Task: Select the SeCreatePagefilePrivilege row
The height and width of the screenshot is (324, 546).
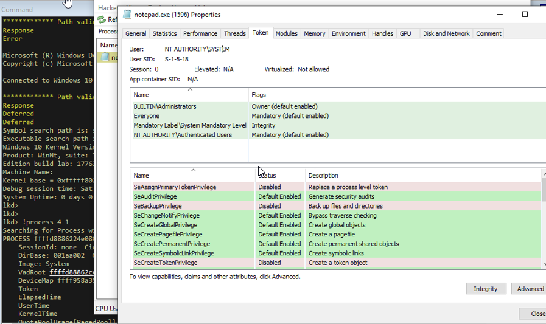Action: click(x=337, y=234)
